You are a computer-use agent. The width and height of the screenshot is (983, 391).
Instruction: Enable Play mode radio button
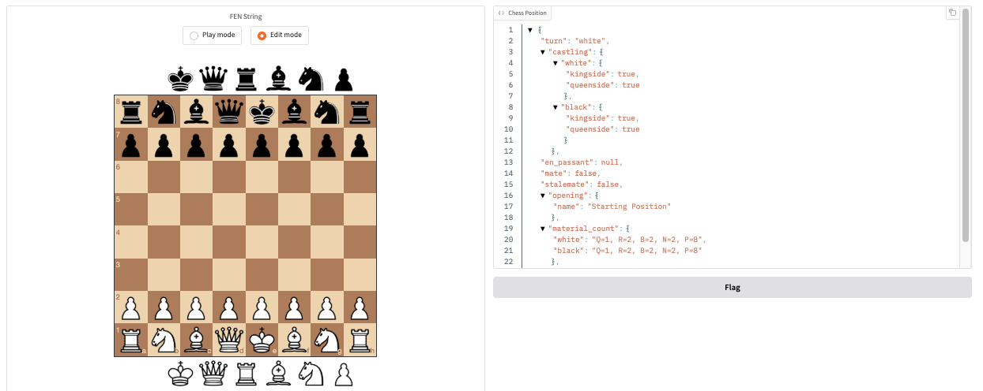194,35
